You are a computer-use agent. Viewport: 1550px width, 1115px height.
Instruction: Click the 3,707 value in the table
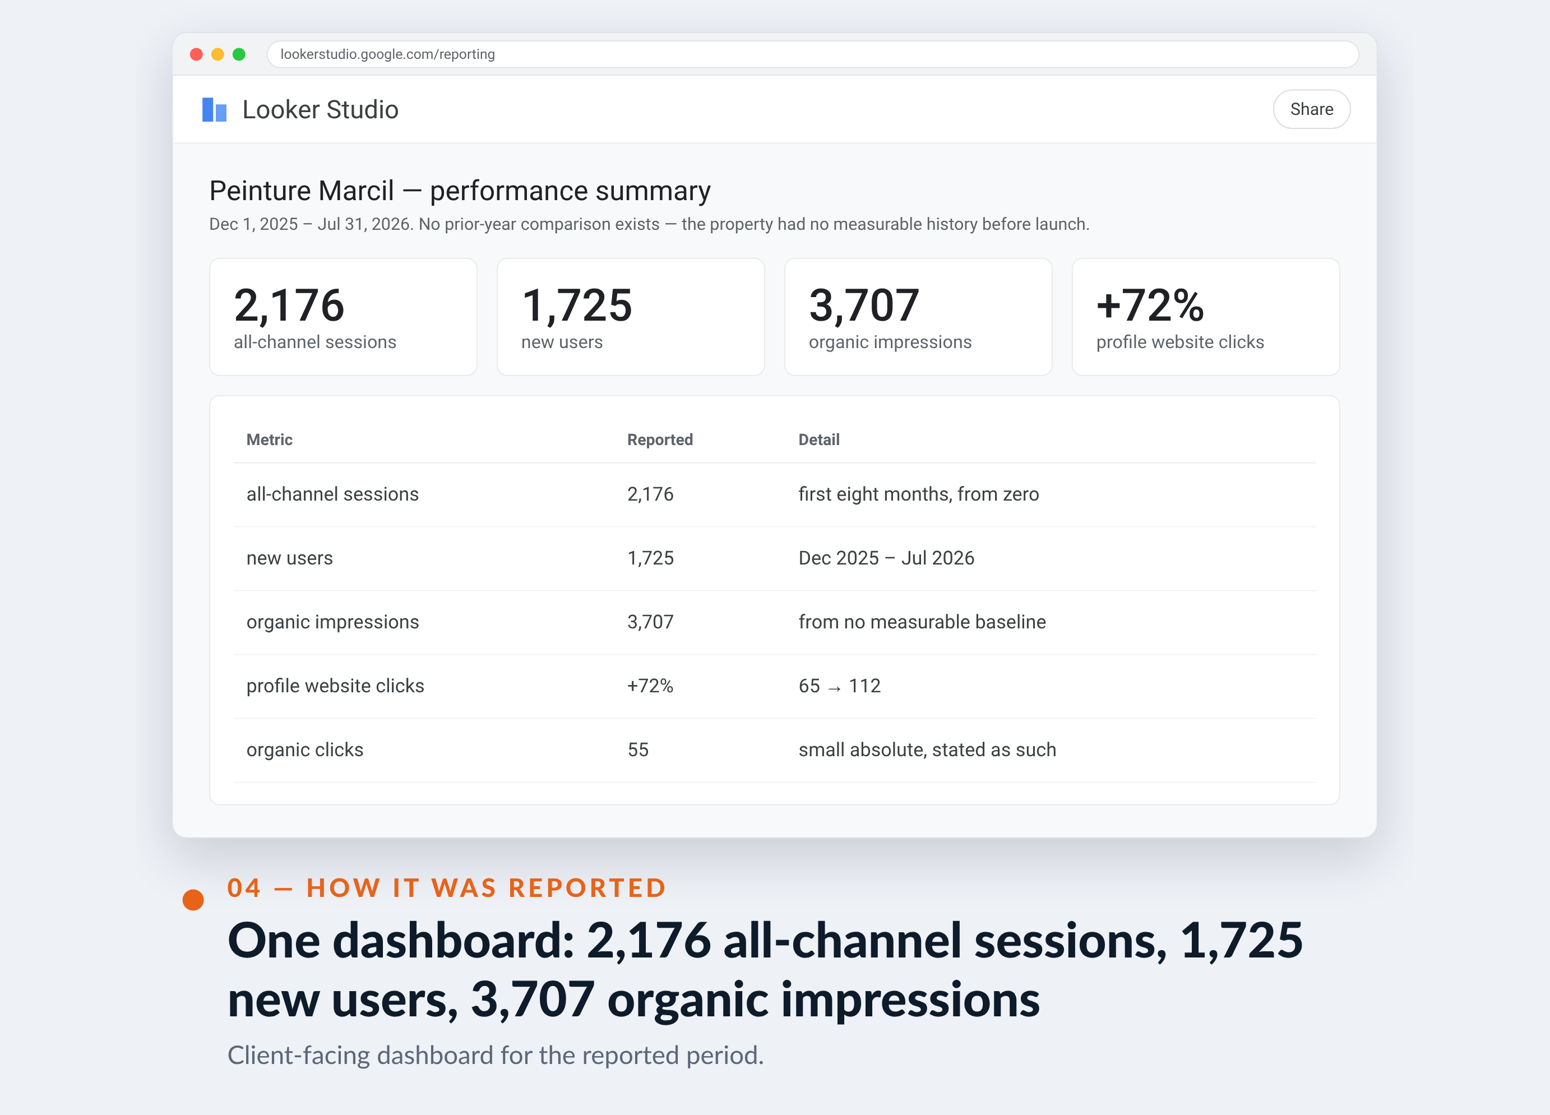(x=650, y=622)
